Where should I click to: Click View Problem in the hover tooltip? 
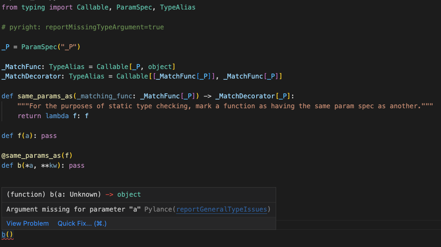click(x=27, y=223)
